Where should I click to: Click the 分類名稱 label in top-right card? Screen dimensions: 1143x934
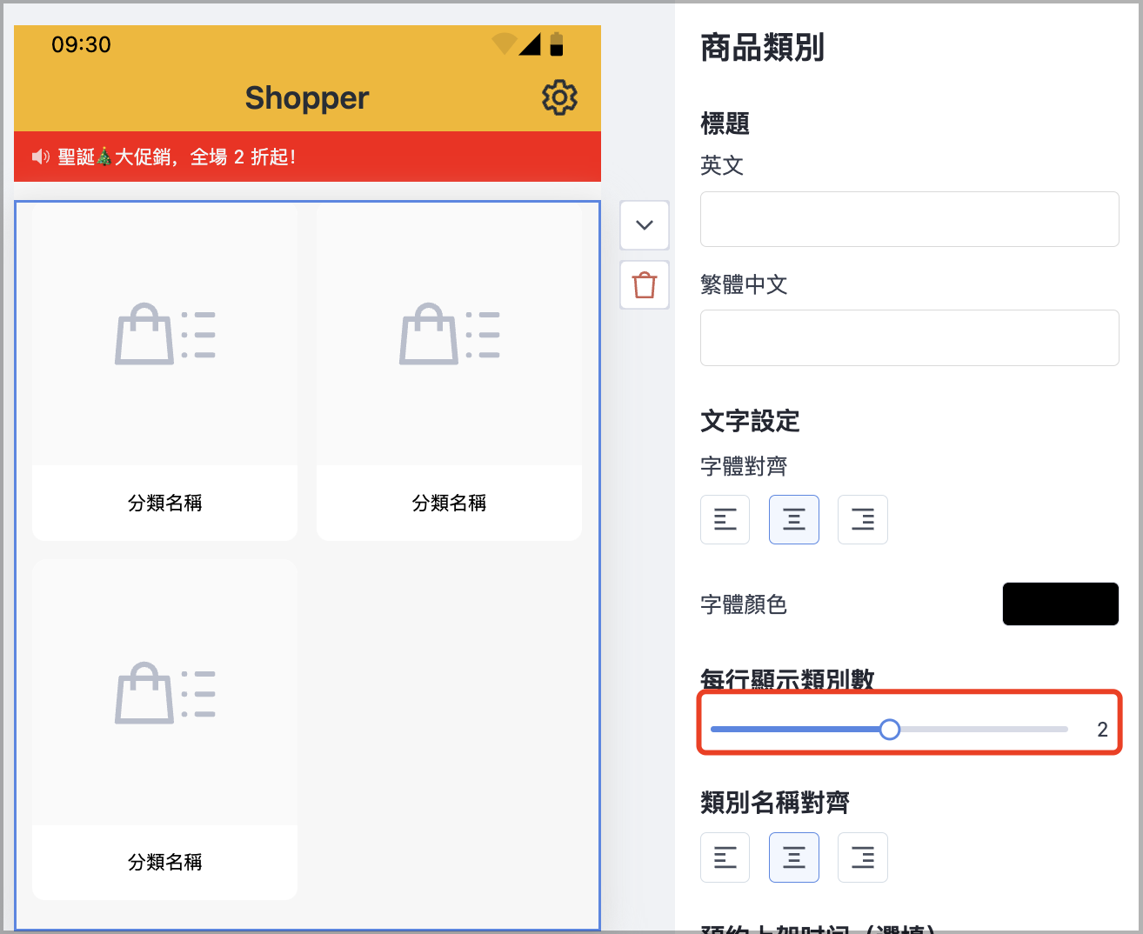(x=449, y=503)
